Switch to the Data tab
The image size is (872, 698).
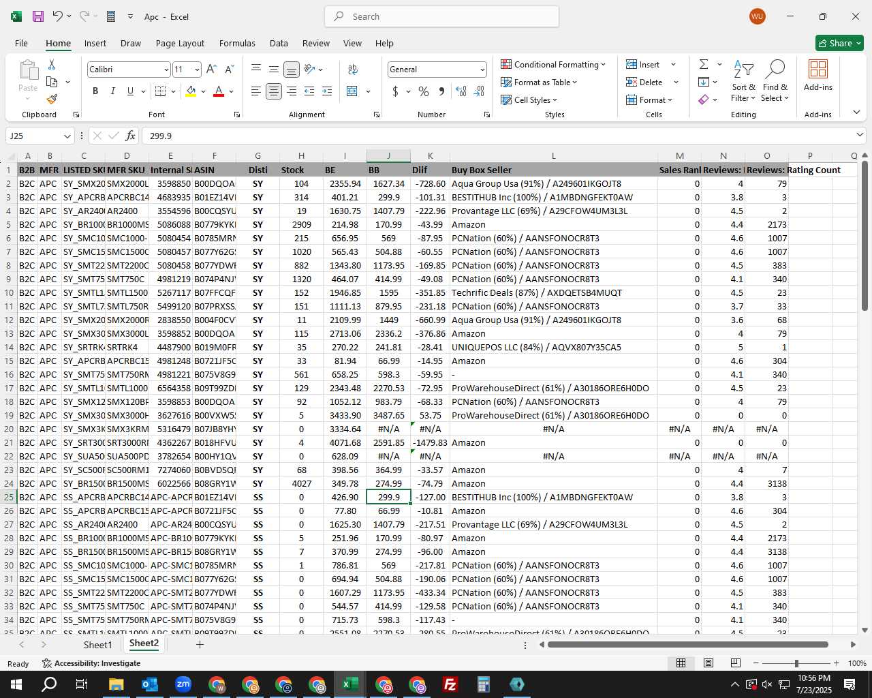(279, 43)
